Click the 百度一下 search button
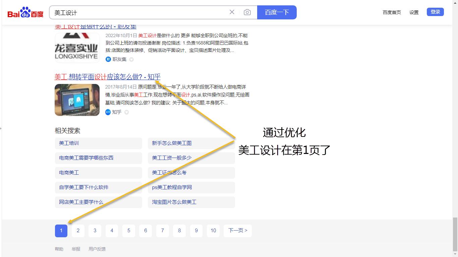Viewport: 458px width, 257px height. click(x=277, y=12)
